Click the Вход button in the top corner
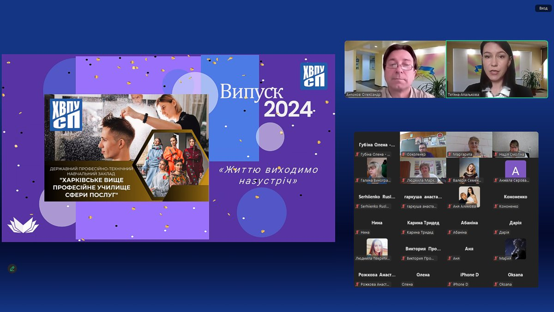 click(x=543, y=8)
